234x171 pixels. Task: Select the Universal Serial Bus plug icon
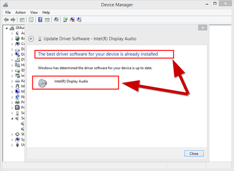click(17, 145)
